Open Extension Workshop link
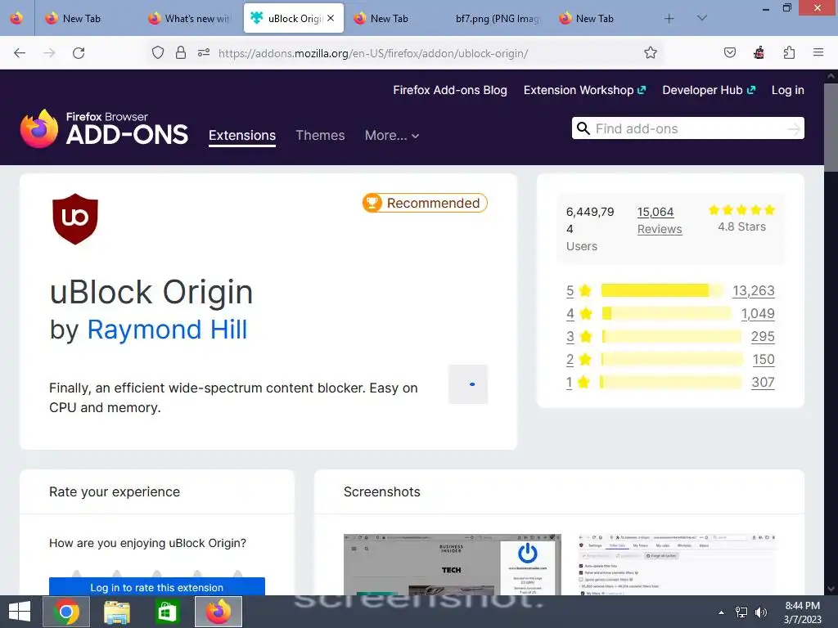Screen dimensions: 838x628 pyautogui.click(x=584, y=90)
